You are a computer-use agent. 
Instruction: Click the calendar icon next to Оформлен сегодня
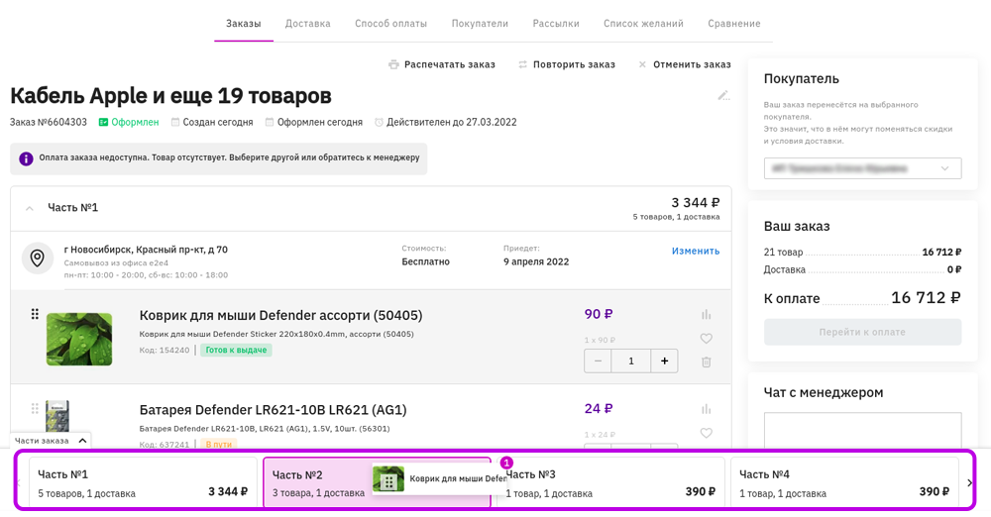coord(270,122)
